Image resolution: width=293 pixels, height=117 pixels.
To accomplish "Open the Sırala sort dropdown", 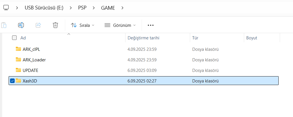I will 83,25.
